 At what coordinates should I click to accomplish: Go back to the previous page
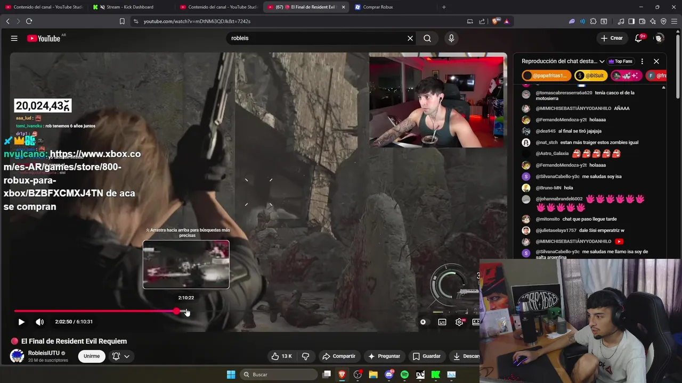click(x=7, y=21)
